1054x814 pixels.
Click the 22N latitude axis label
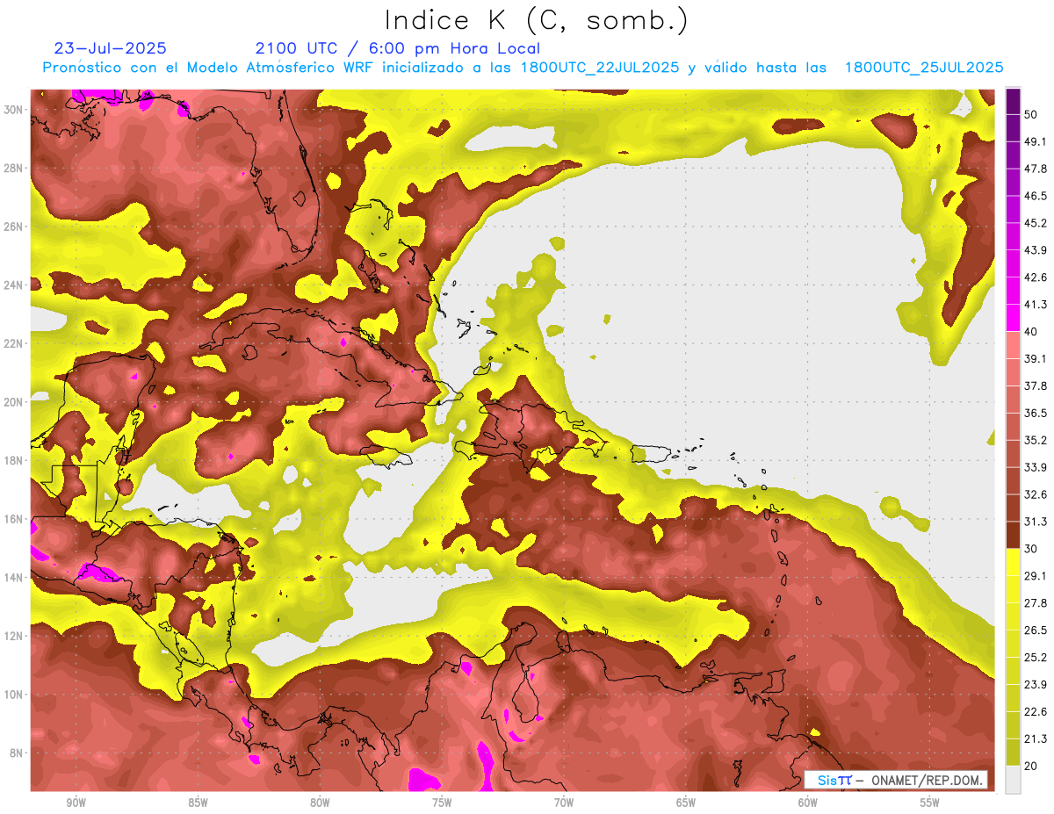(x=14, y=343)
